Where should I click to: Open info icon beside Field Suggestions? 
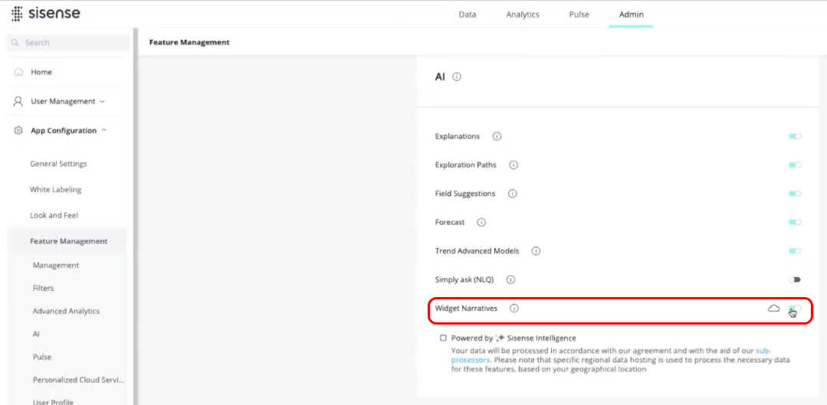pyautogui.click(x=512, y=194)
